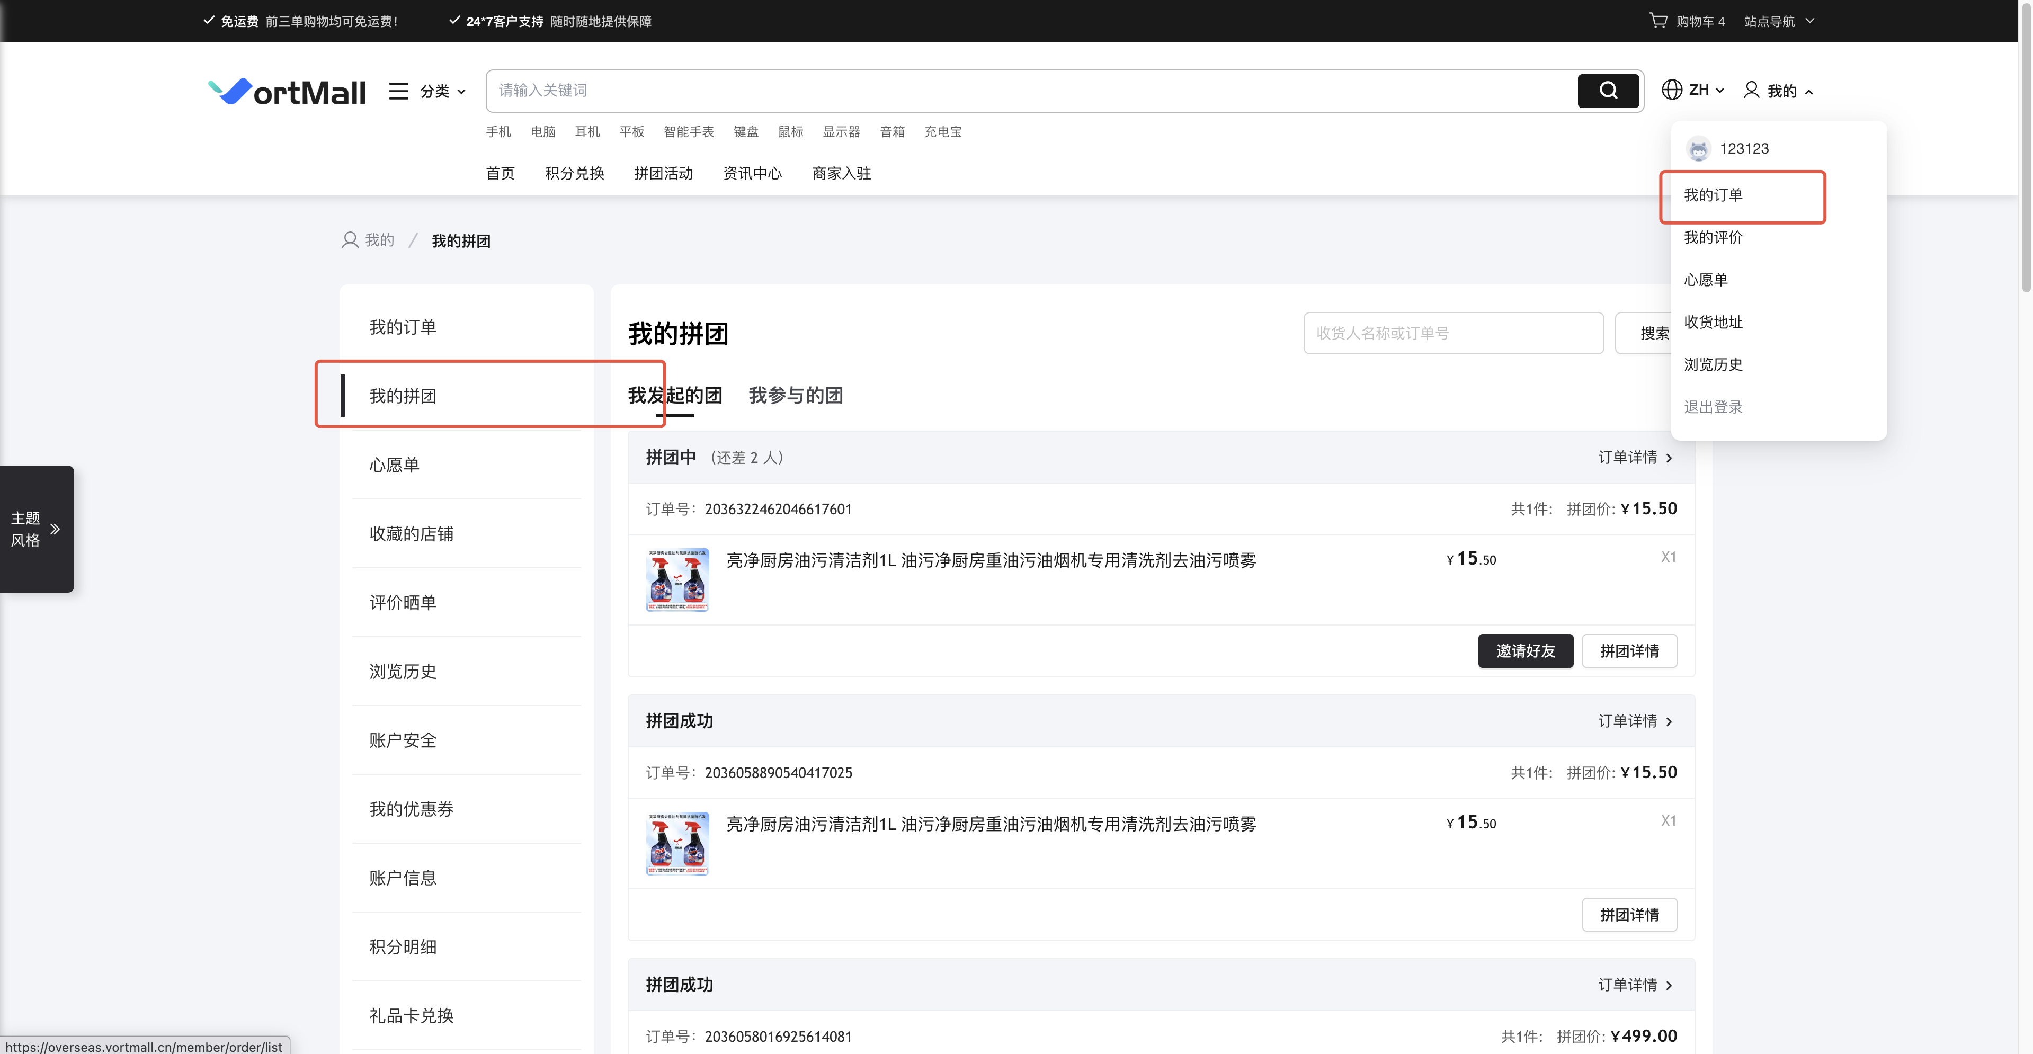Image resolution: width=2033 pixels, height=1054 pixels.
Task: Click the globe language icon
Action: coord(1671,90)
